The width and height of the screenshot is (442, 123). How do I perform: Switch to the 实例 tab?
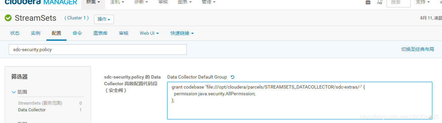point(36,33)
